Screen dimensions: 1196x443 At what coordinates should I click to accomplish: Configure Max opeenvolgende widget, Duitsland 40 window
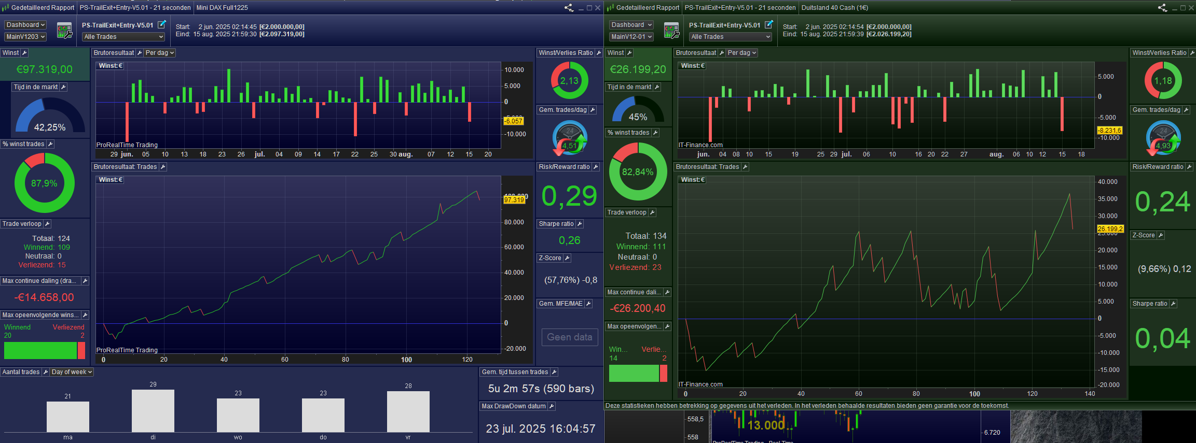coord(667,326)
